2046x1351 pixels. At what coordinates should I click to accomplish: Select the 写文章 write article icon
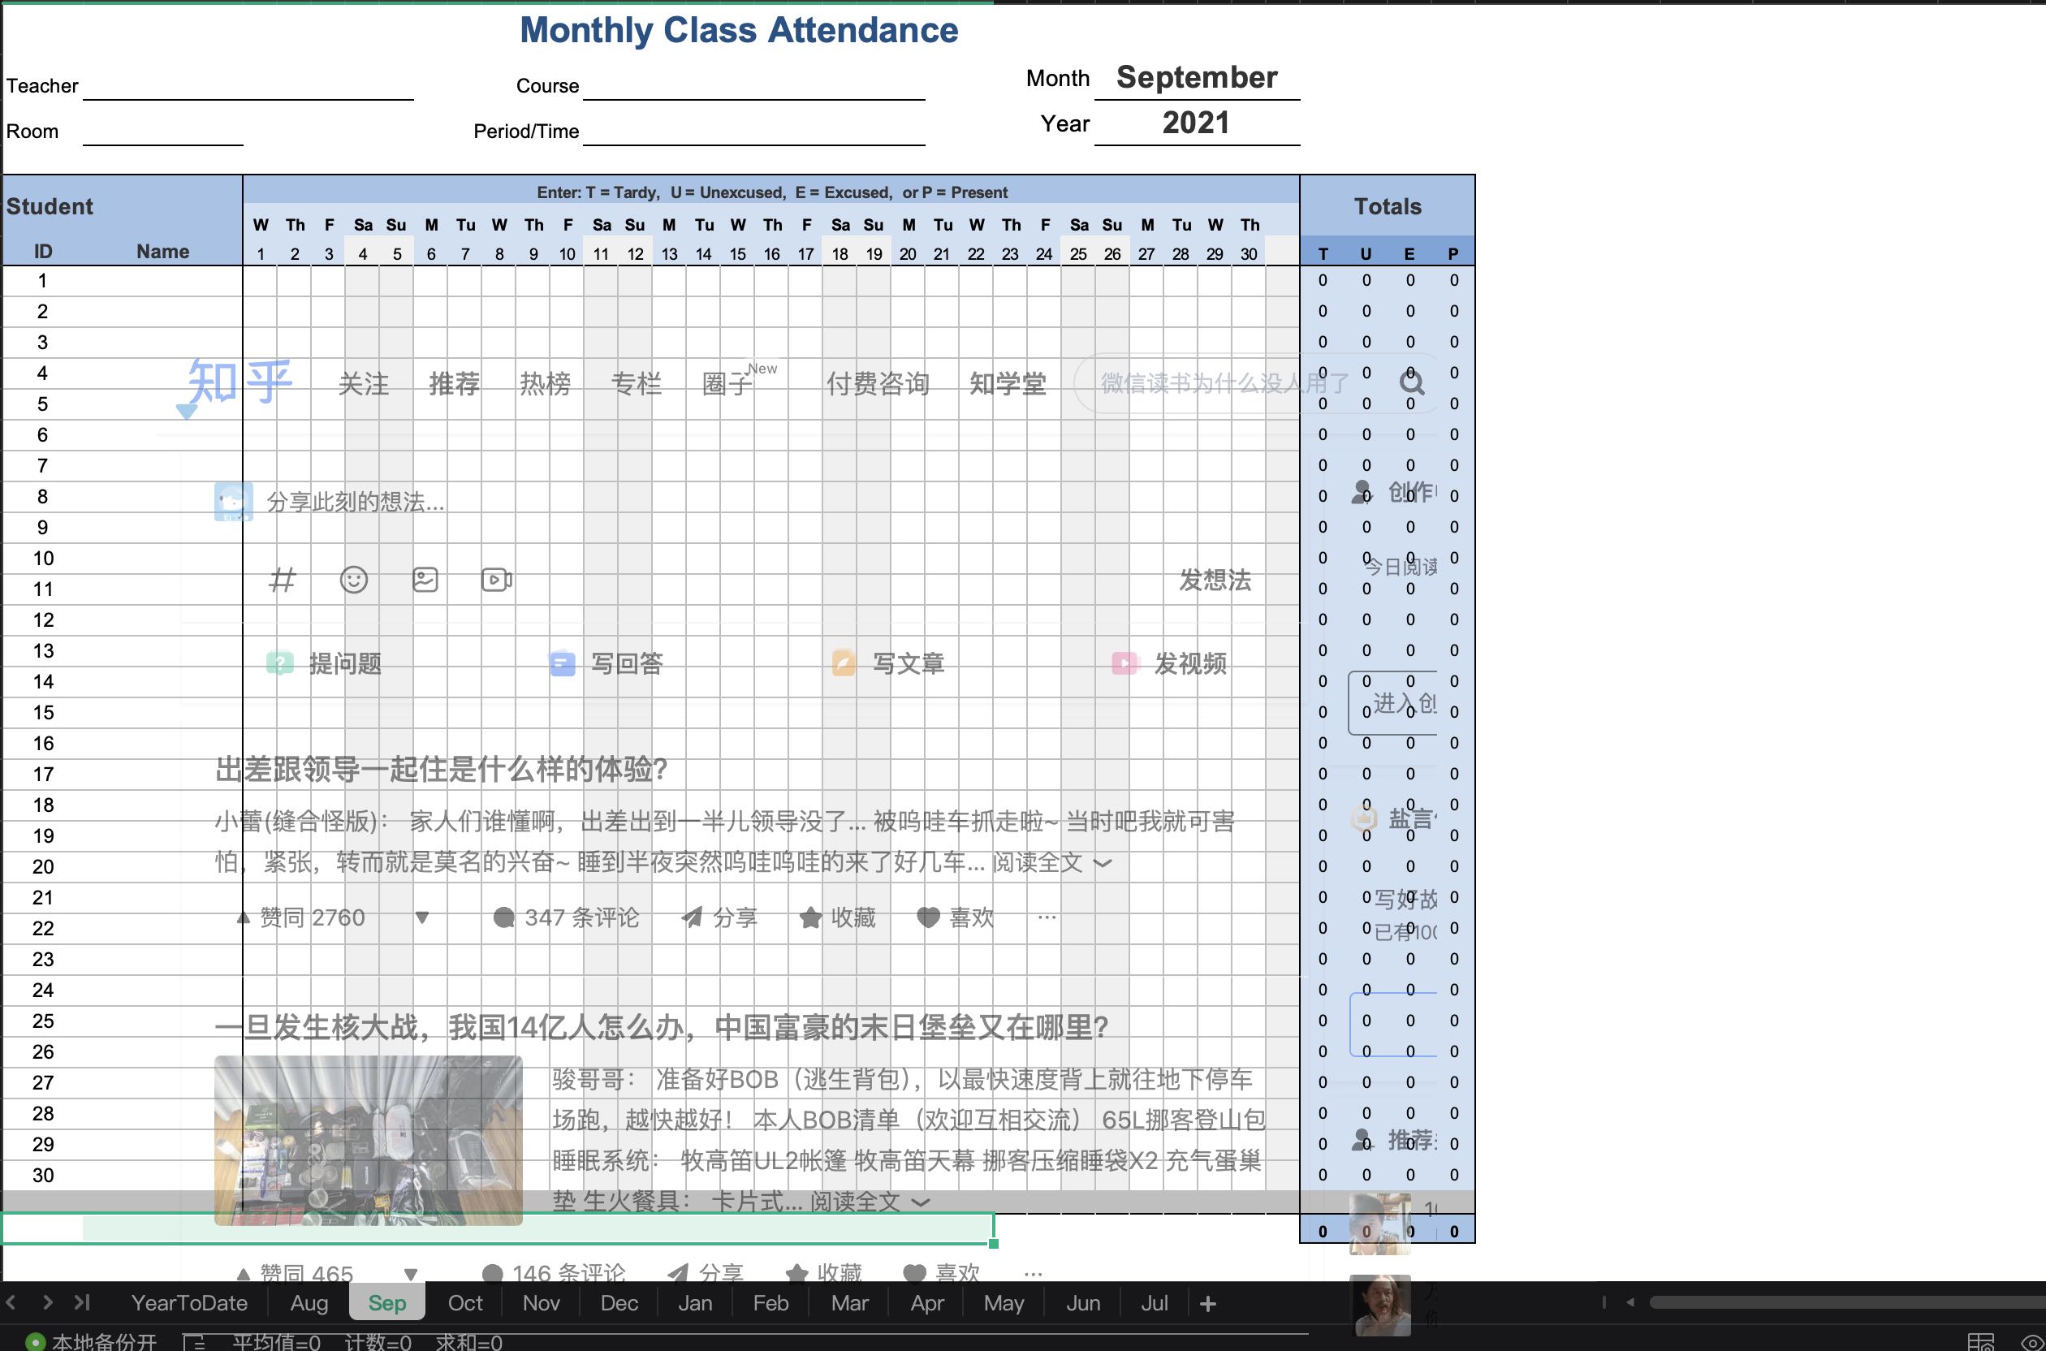842,663
